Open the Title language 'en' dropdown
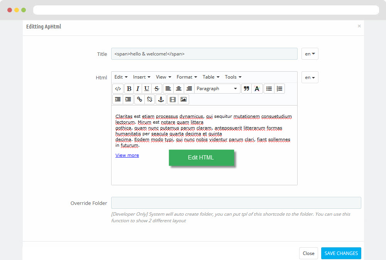The image size is (386, 260). tap(310, 54)
